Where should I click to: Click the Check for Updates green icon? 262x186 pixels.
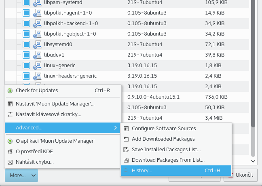(x=10, y=91)
